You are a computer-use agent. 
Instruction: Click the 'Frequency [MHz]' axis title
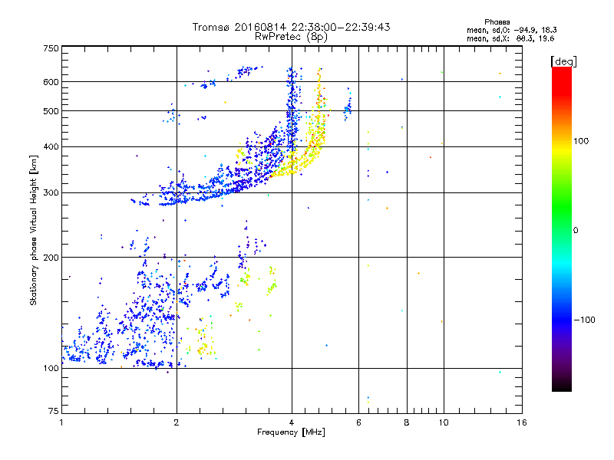pos(291,432)
